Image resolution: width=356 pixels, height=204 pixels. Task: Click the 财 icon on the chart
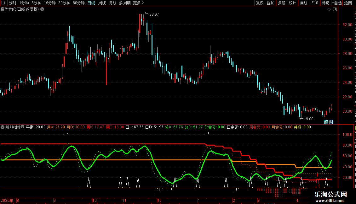[331, 122]
